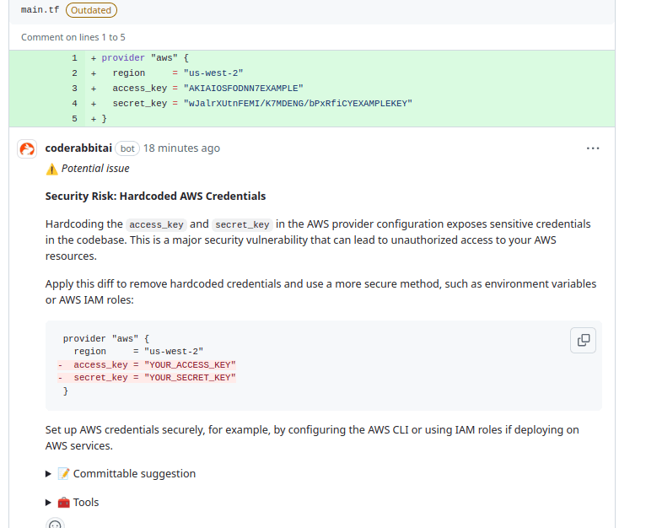
Task: Click the inline secret_key code term
Action: coord(242,224)
